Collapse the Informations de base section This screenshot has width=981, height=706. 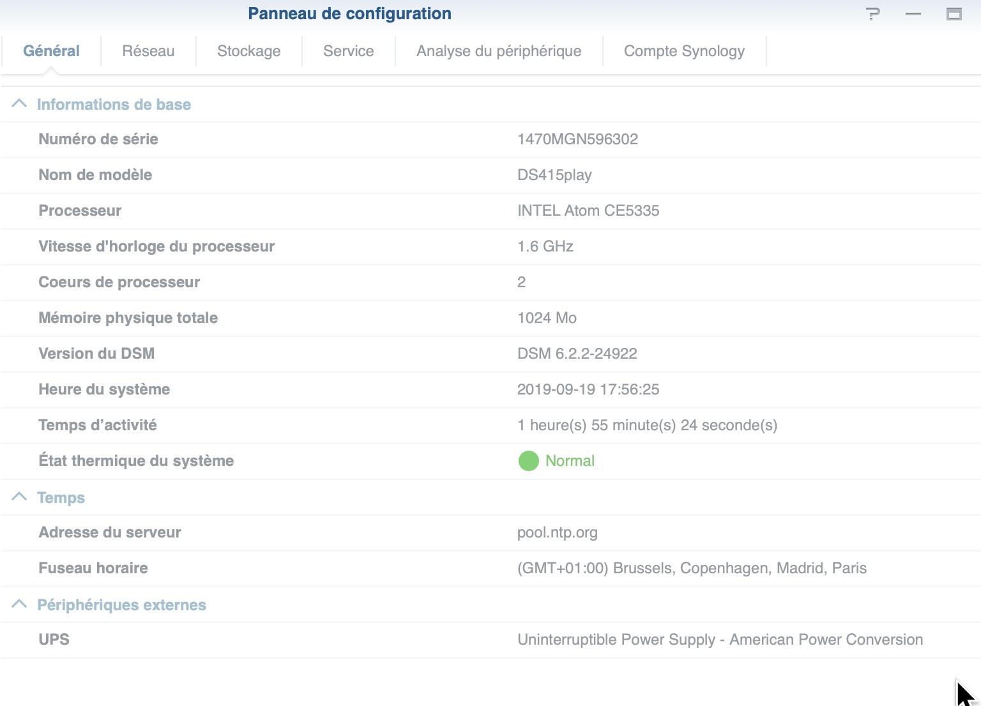(x=19, y=103)
